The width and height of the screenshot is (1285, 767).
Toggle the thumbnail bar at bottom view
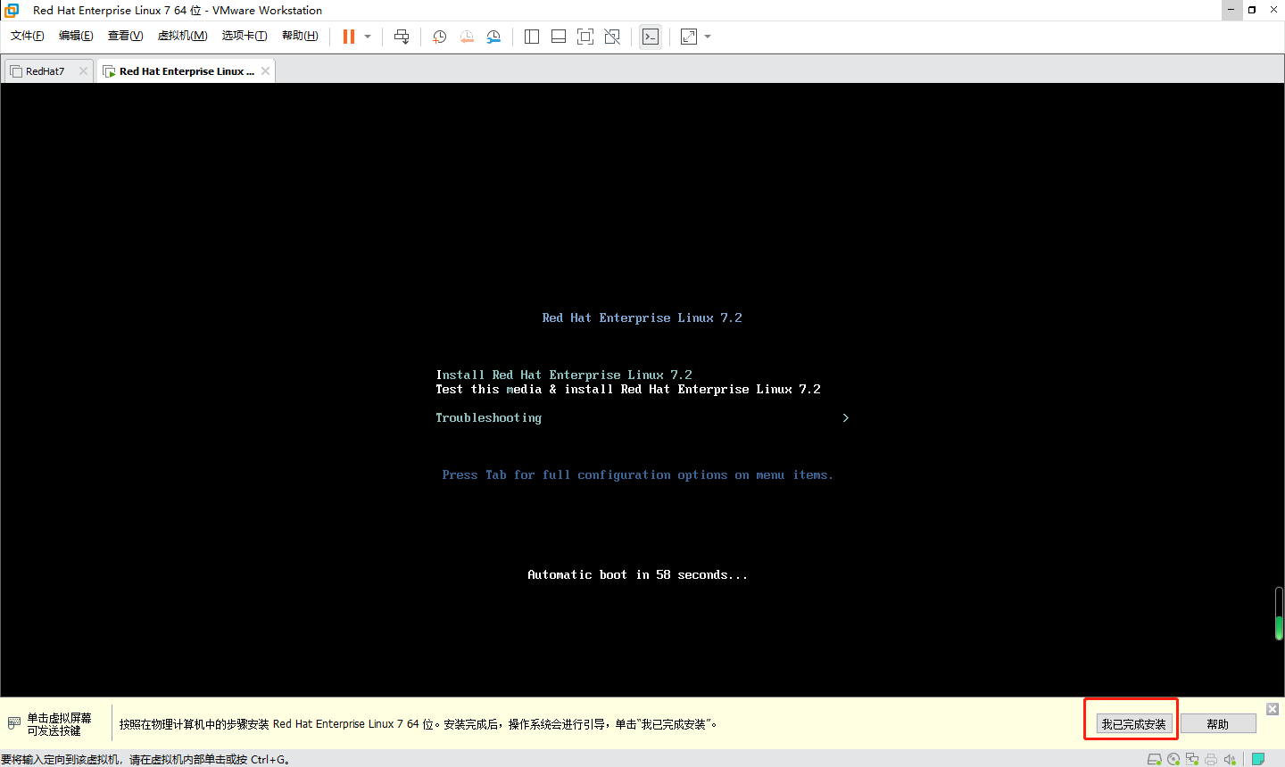559,37
